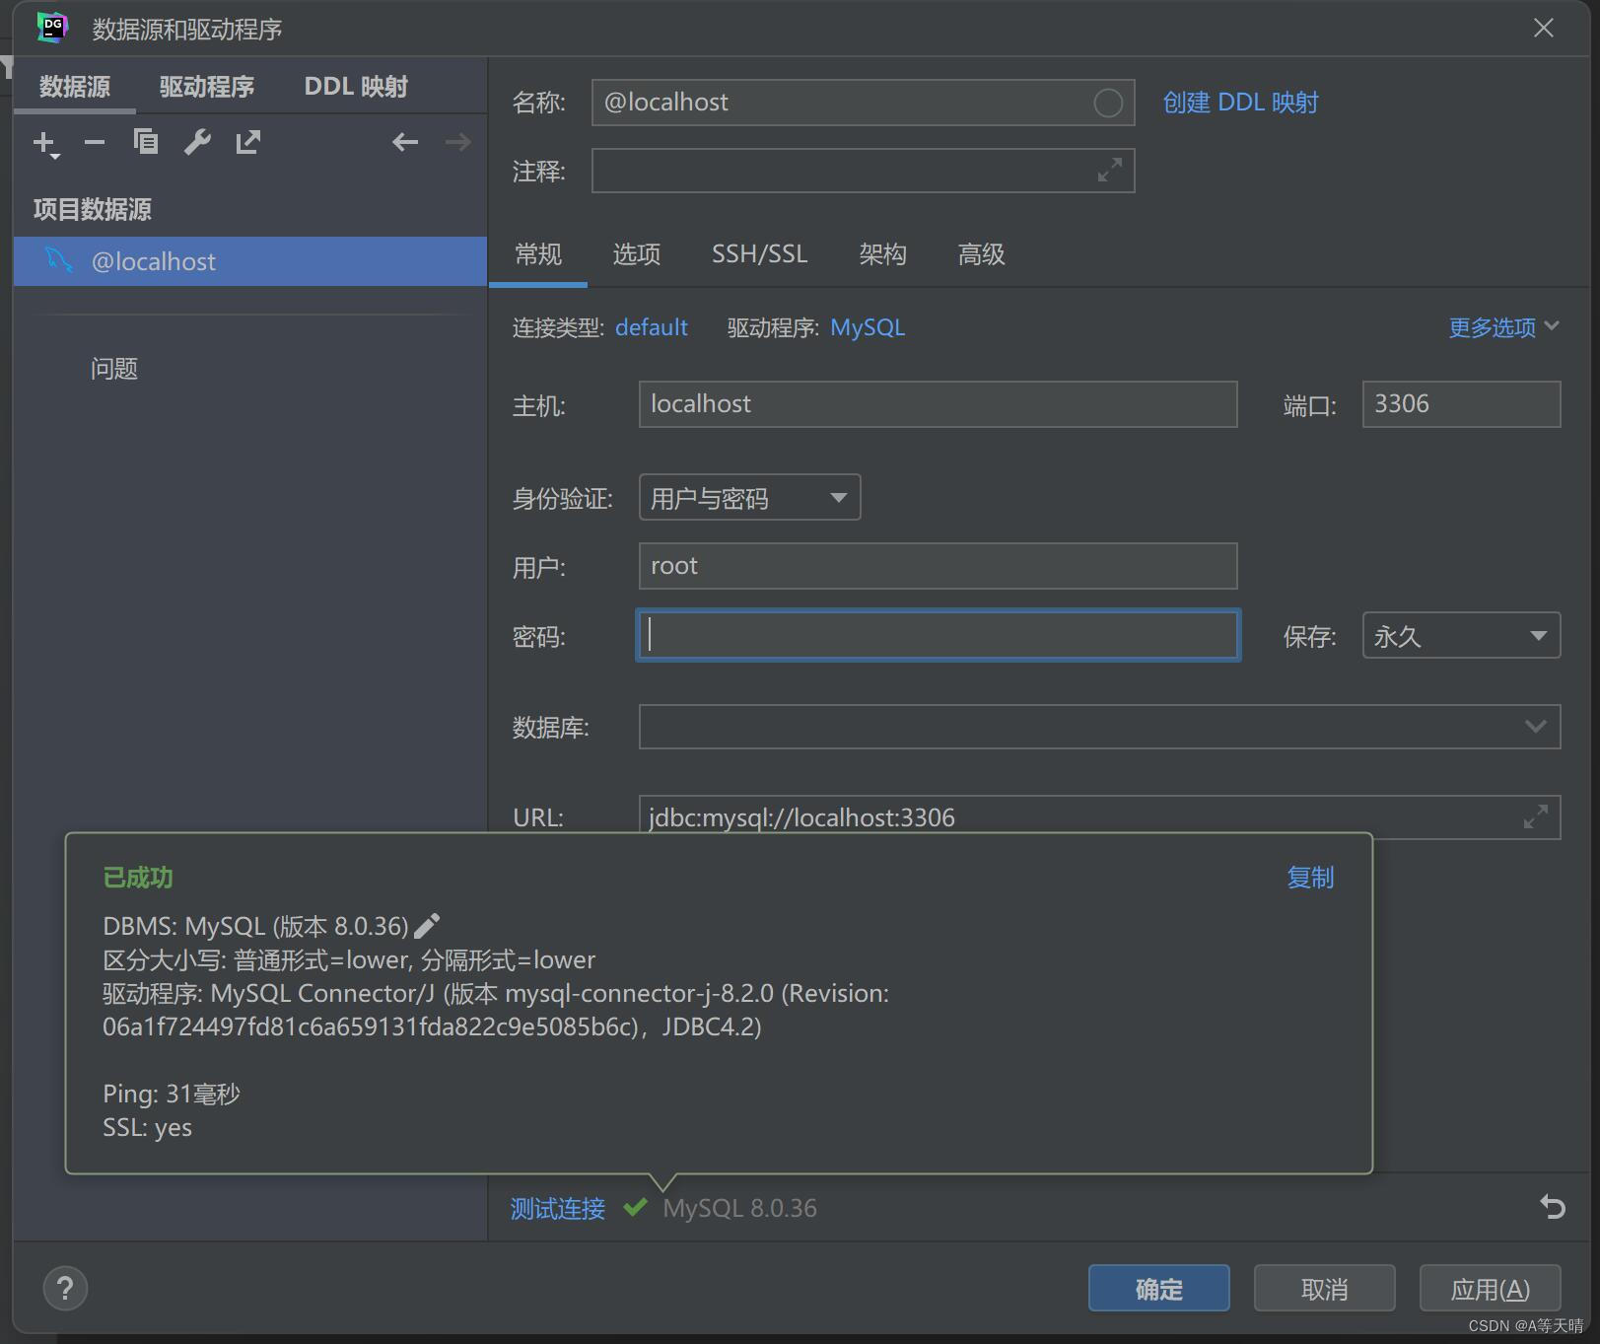Click the make global export icon
1600x1344 pixels.
247,142
